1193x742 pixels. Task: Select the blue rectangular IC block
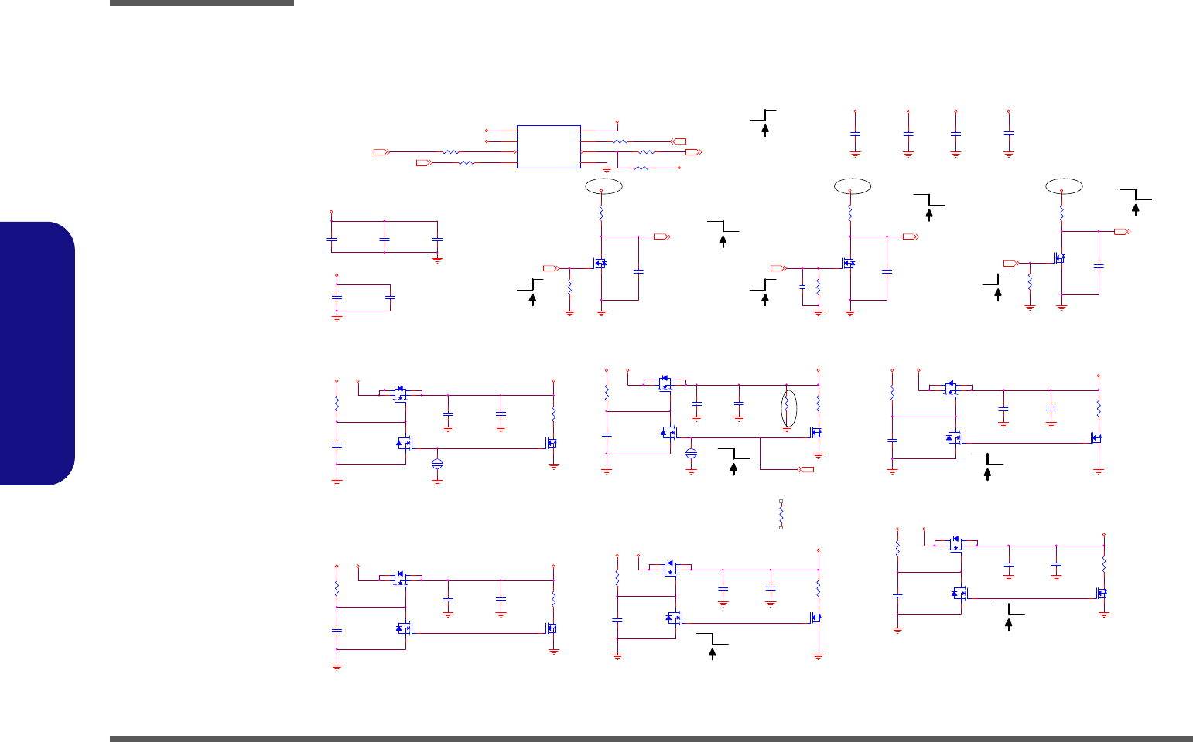point(549,146)
